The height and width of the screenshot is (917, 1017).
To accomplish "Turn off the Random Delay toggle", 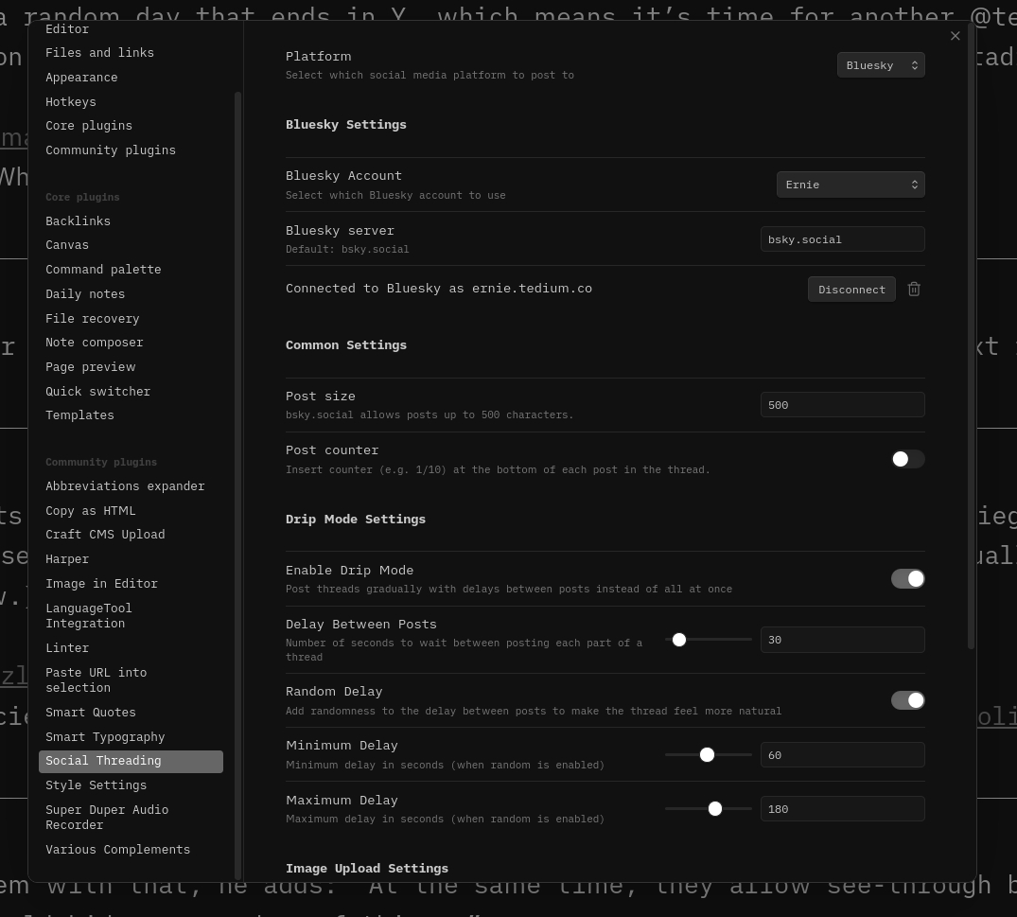I will click(907, 700).
